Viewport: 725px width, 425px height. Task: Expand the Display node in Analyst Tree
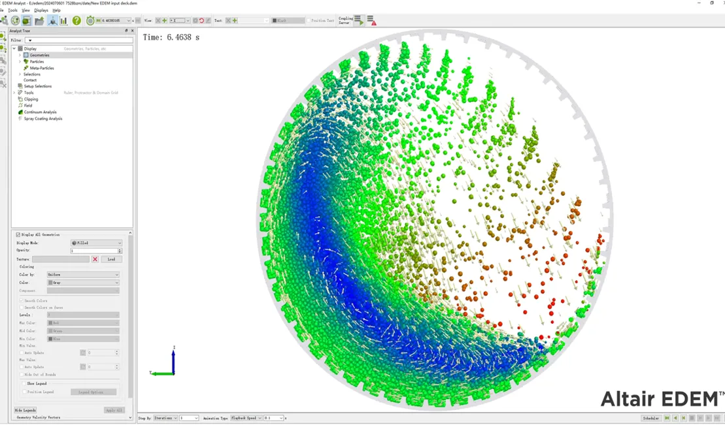tap(14, 49)
